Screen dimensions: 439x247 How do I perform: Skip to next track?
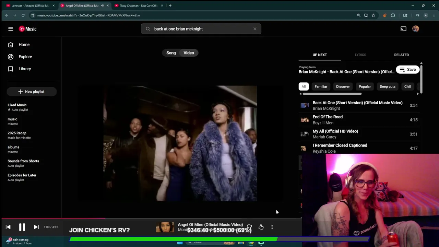point(36,227)
